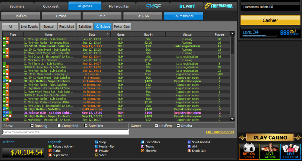Click the SuperTurbo icon in the legend

(x=50, y=155)
